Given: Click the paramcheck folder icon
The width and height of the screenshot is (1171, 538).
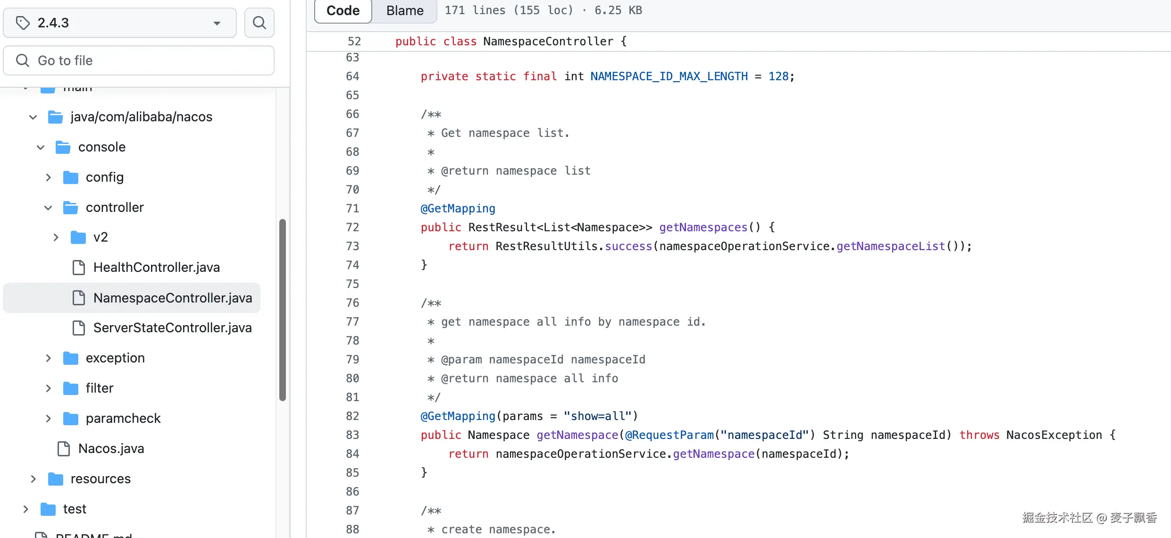Looking at the screenshot, I should click(71, 419).
